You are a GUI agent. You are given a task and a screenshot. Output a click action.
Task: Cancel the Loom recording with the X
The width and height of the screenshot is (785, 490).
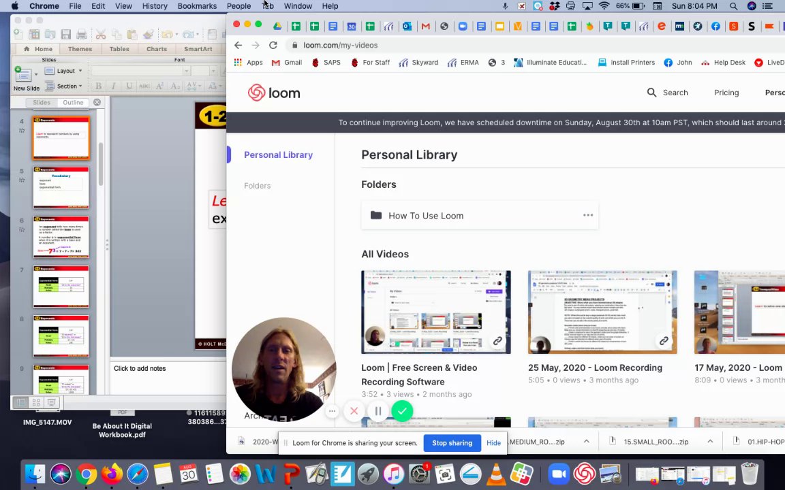pos(354,411)
